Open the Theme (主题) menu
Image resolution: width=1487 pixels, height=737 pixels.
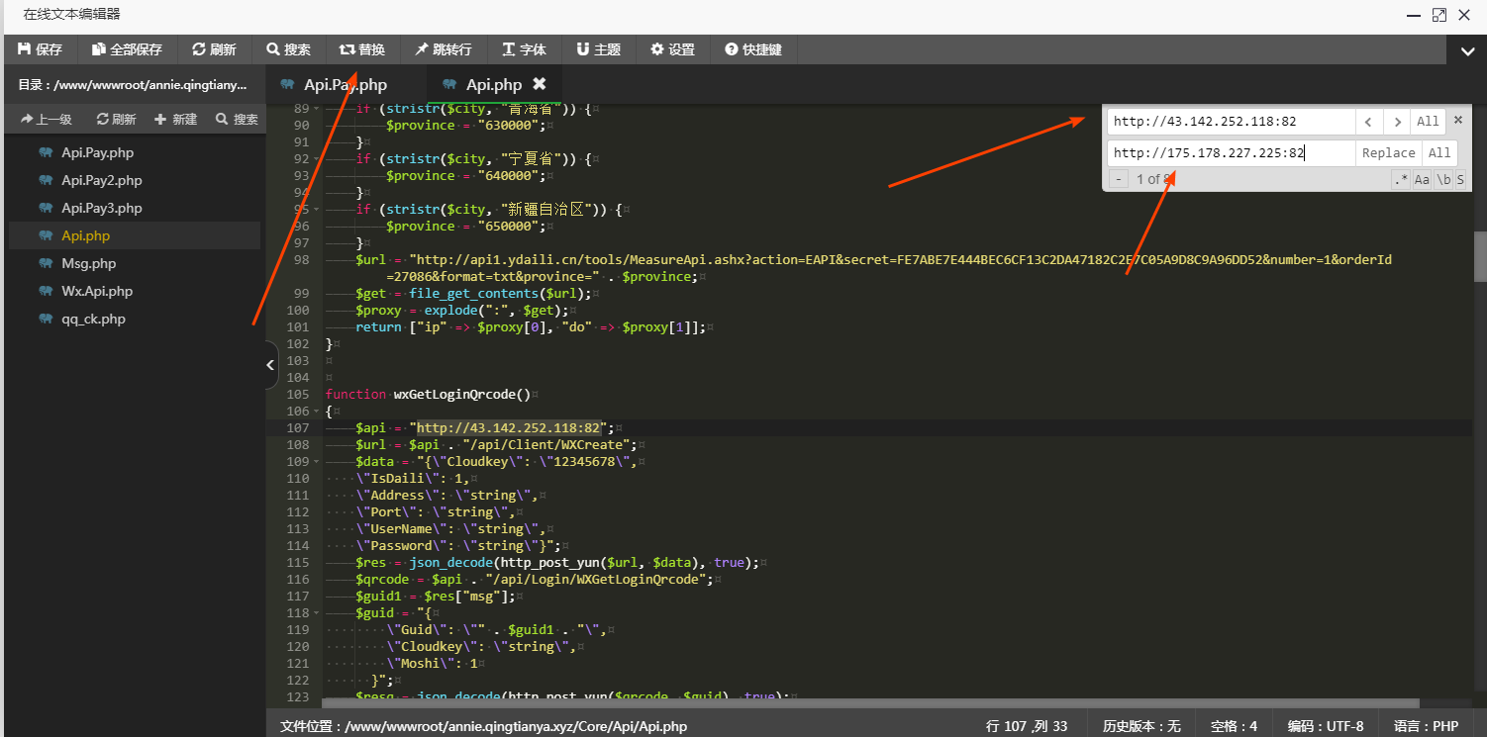tap(598, 49)
